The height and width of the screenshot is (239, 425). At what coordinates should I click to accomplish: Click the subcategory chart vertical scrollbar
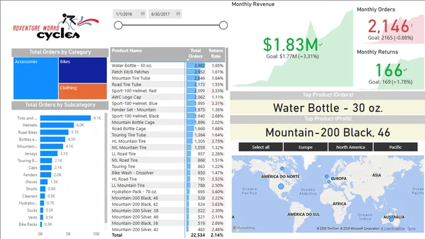(106, 168)
